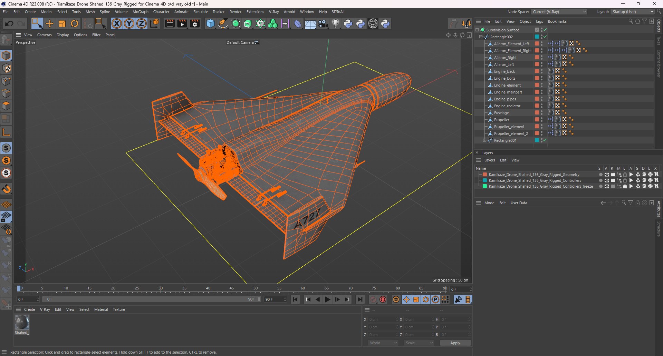The width and height of the screenshot is (663, 356).
Task: Open Object manager Tags menu
Action: pyautogui.click(x=539, y=21)
